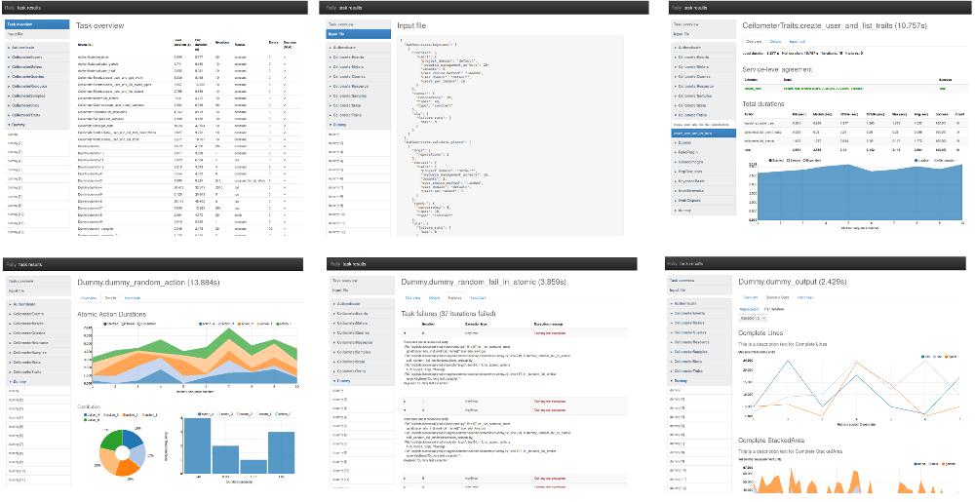Screen dimensions: 975x502
Task: Collapse the Dummy group in Input file report sidebar
Action: coord(338,125)
